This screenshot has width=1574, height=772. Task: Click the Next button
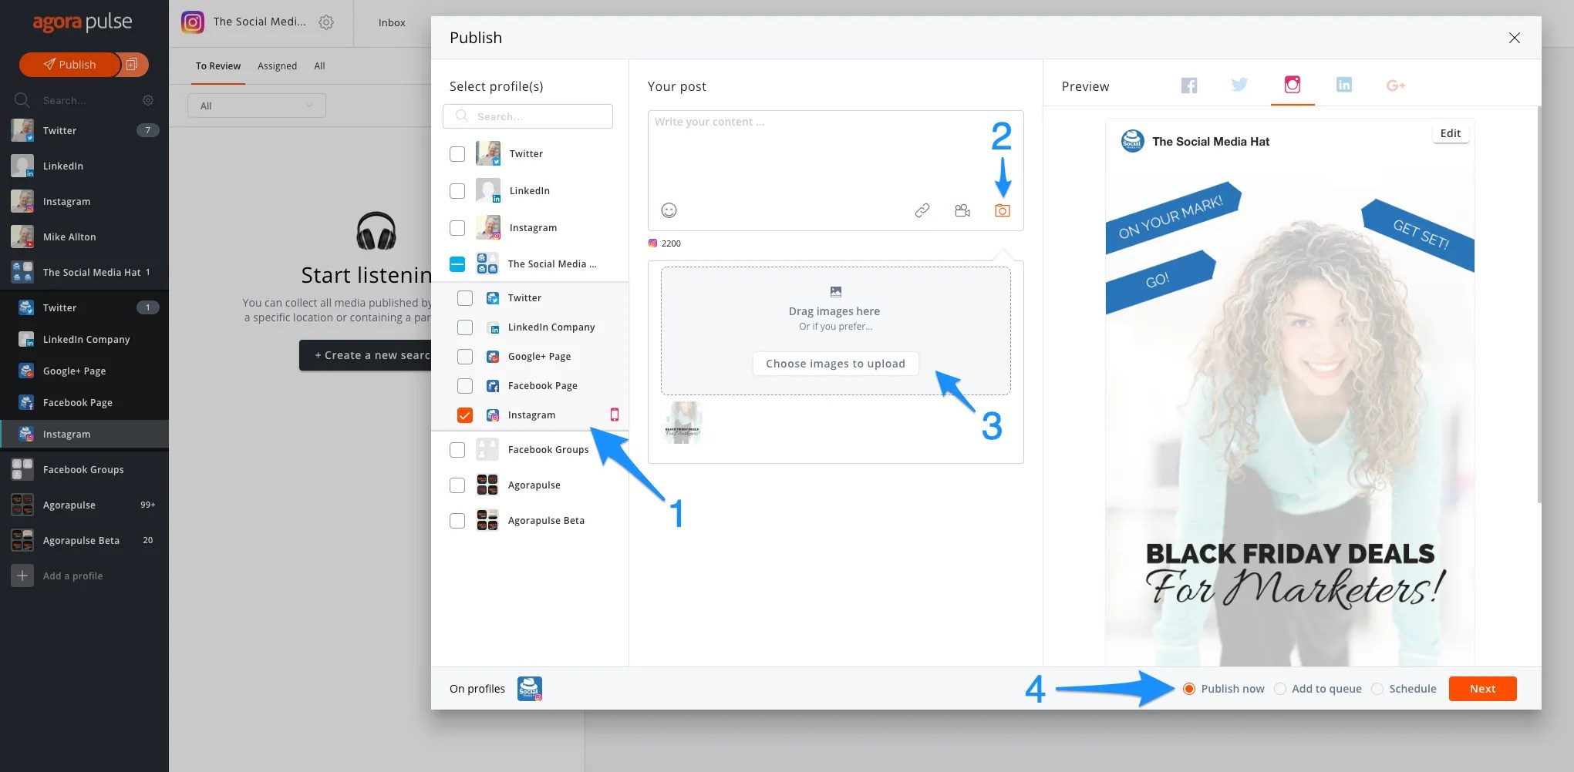[1482, 689]
